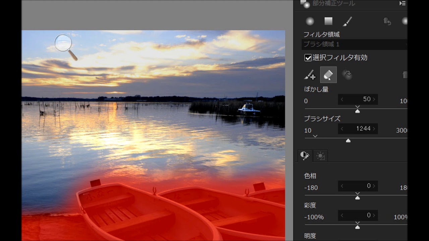Select the brush filter tool
The image size is (429, 241).
tap(347, 21)
